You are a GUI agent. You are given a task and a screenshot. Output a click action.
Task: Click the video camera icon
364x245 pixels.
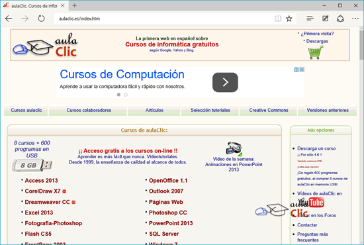tap(234, 148)
